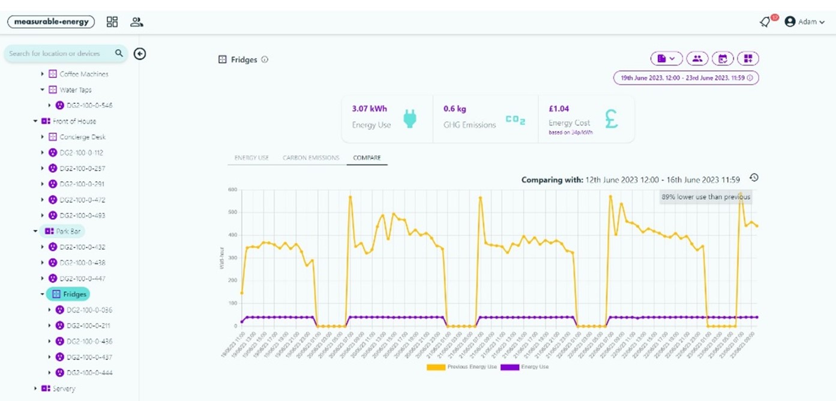Click the comparison history clock icon

tap(754, 178)
